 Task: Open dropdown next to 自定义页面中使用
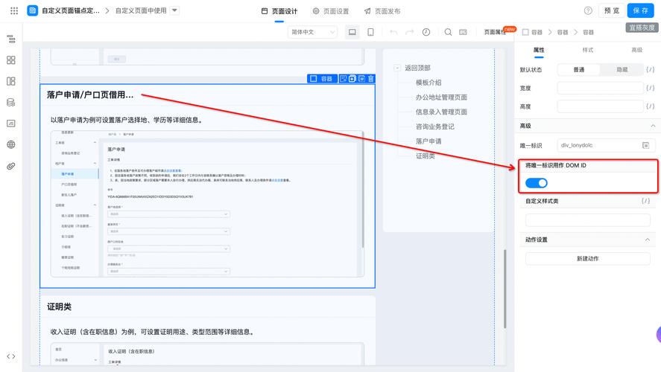click(x=175, y=10)
